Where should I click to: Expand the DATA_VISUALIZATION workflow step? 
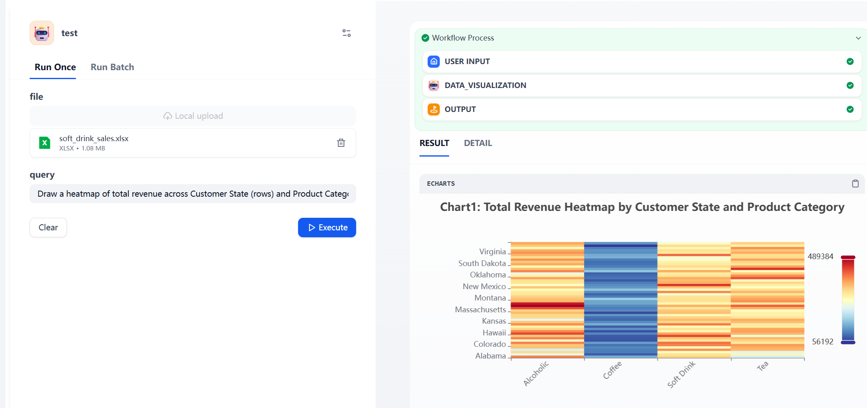coord(642,86)
